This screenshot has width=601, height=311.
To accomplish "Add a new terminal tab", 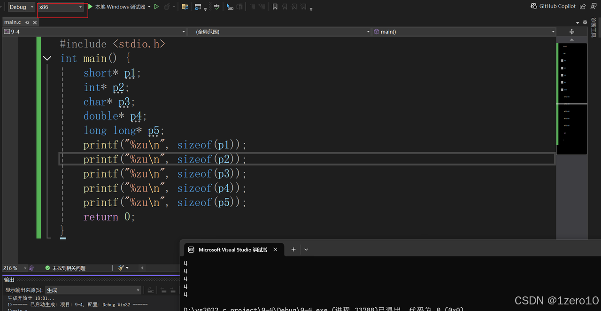I will coord(293,249).
